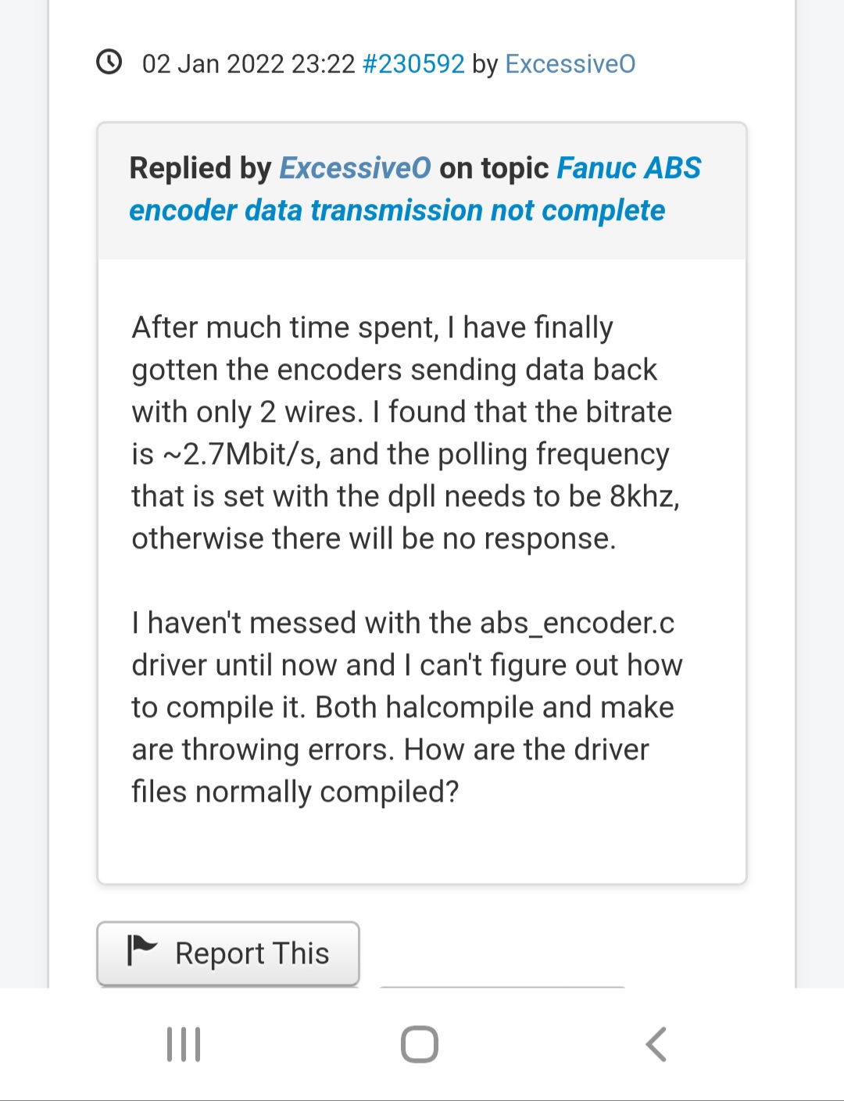Open ExcessiveO profile link in post header
The image size is (844, 1101).
pos(570,64)
